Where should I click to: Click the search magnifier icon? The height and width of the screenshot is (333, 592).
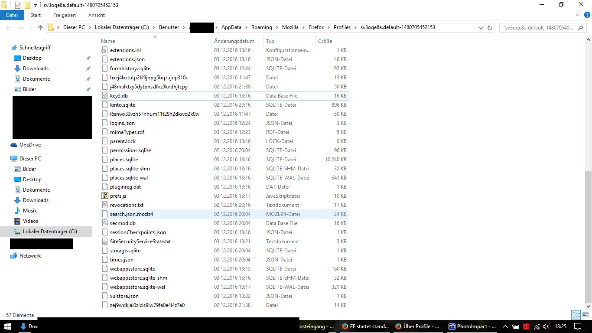click(x=581, y=27)
